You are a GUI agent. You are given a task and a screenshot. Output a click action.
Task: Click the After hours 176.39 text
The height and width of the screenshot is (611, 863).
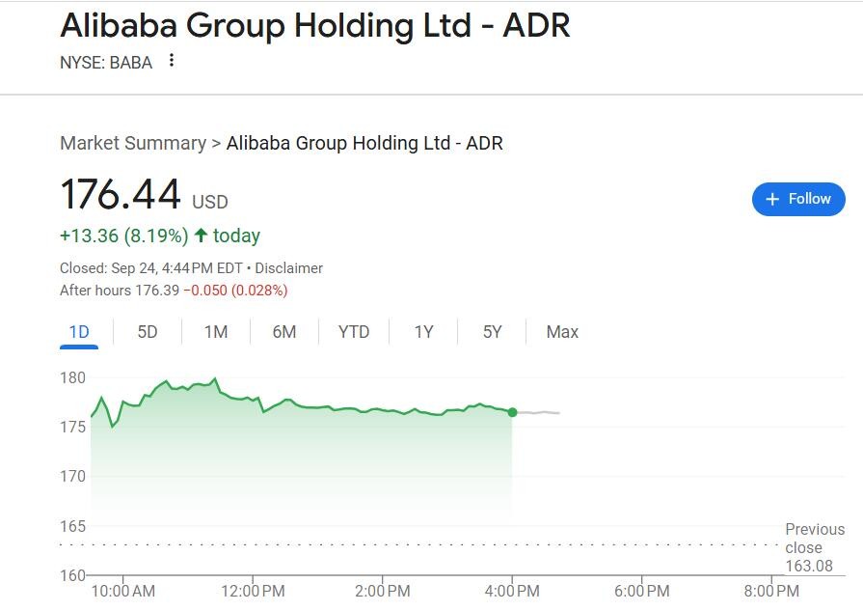[120, 291]
